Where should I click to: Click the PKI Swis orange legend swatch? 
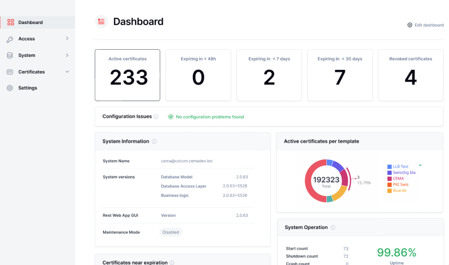coord(389,185)
